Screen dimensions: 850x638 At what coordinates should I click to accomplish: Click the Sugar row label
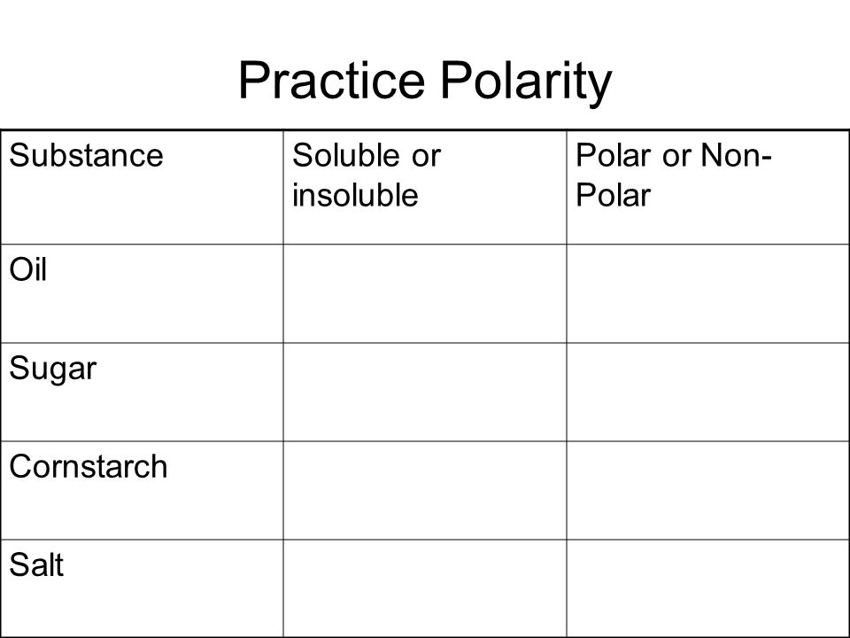(53, 370)
